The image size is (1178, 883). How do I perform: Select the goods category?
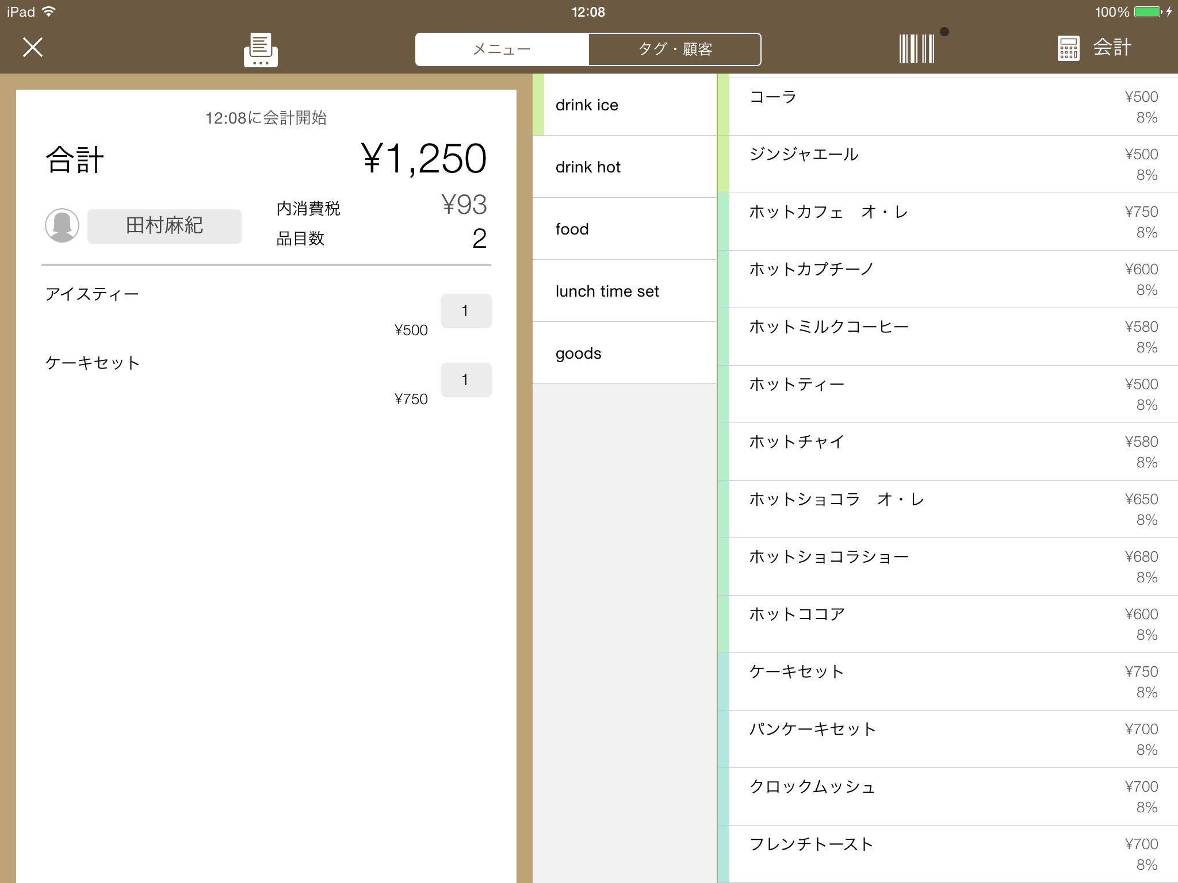[x=625, y=353]
